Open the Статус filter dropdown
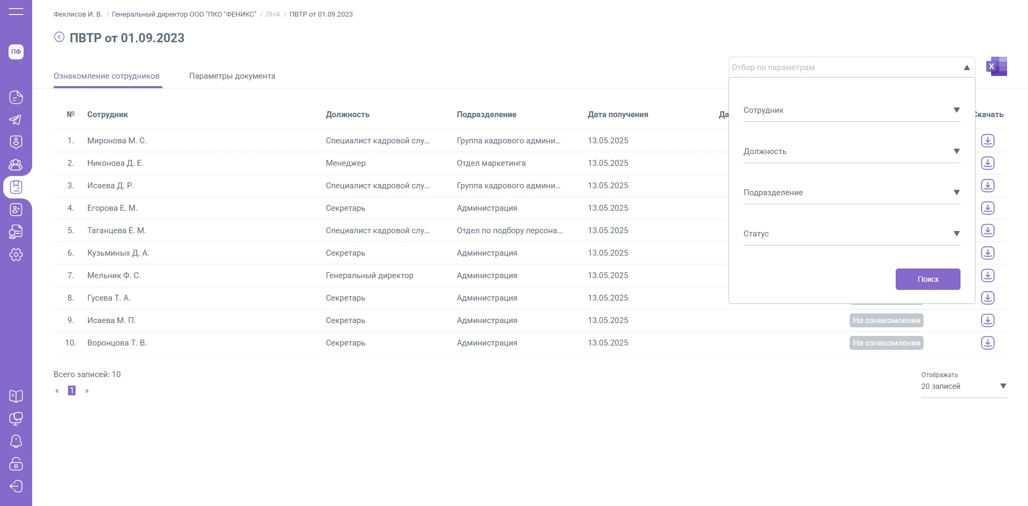Viewport: 1028px width, 506px height. [851, 234]
